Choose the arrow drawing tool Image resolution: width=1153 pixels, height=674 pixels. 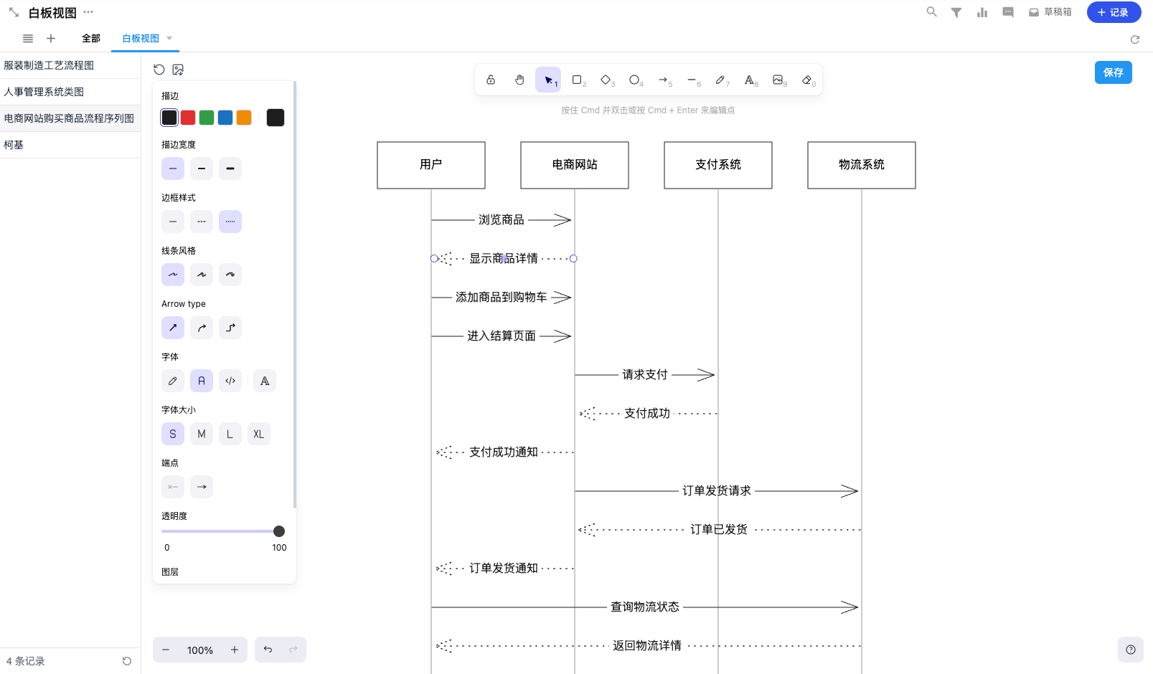pyautogui.click(x=663, y=80)
